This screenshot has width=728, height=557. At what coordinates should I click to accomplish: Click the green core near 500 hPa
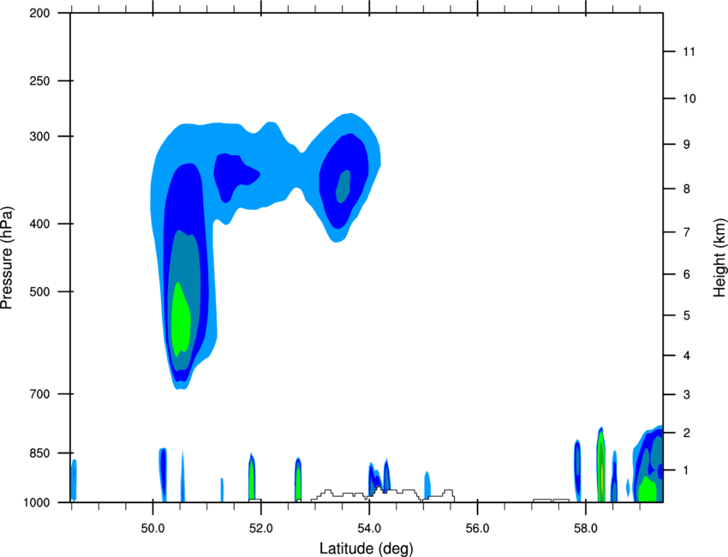point(180,318)
